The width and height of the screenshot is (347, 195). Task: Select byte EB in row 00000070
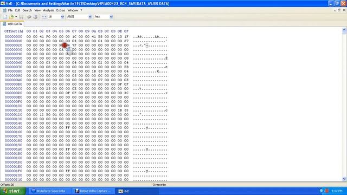click(126, 67)
